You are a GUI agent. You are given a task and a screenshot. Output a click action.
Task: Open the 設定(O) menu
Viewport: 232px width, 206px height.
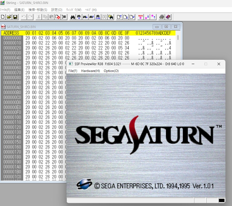pos(57,10)
